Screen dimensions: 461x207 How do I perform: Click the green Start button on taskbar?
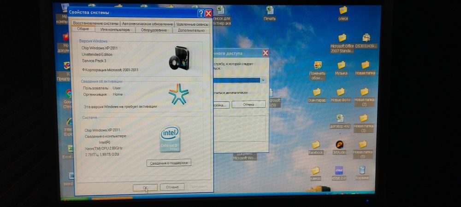coord(76,199)
